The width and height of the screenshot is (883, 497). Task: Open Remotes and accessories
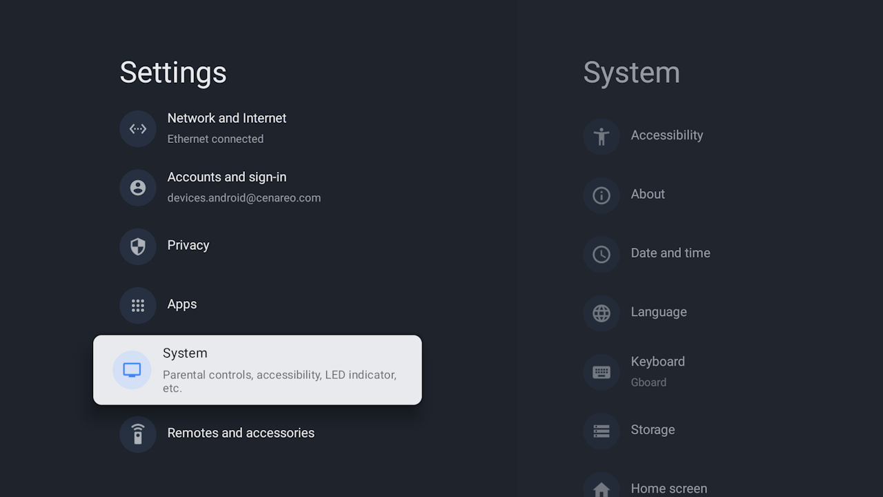click(257, 433)
